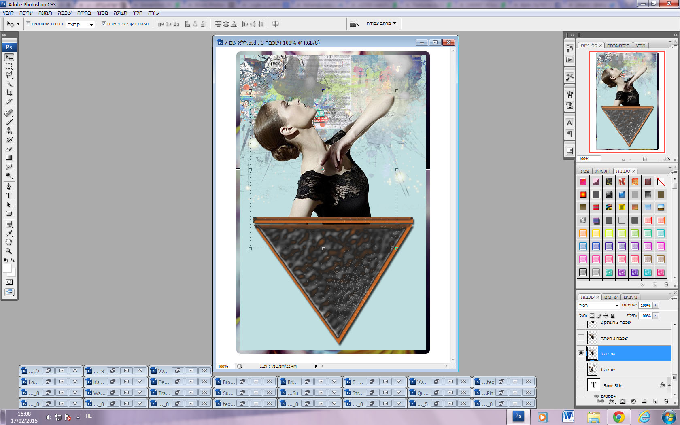Image resolution: width=680 pixels, height=425 pixels.
Task: Hide the שכבה 3 layer eye icon
Action: tap(581, 353)
